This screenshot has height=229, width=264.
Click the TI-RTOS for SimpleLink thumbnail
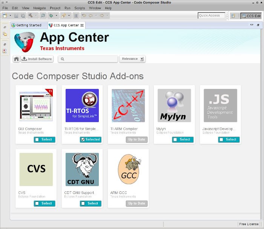click(82, 105)
